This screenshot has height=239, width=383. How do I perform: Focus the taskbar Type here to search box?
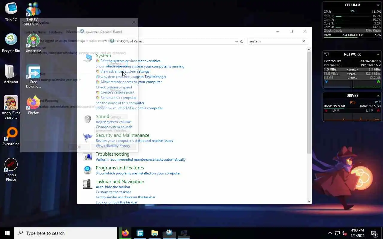point(66,233)
